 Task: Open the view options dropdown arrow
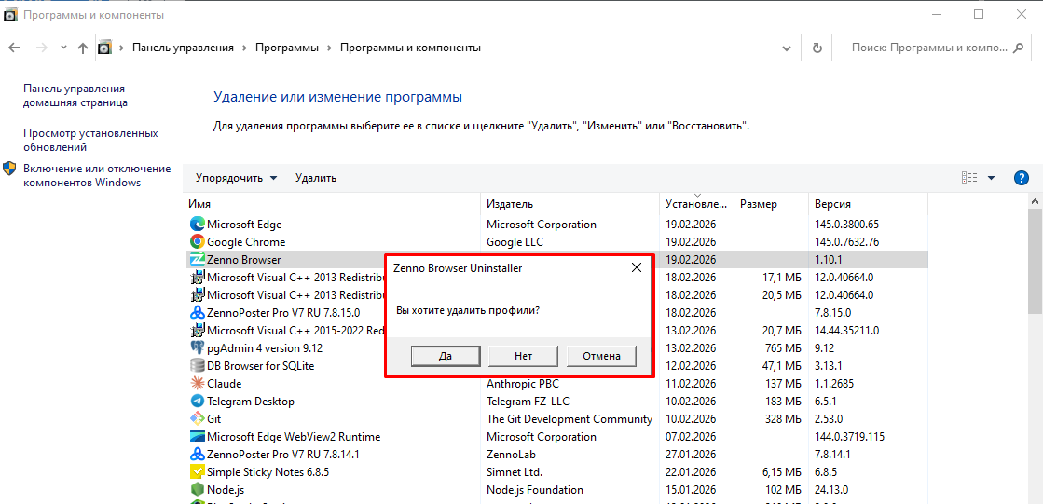[x=991, y=178]
